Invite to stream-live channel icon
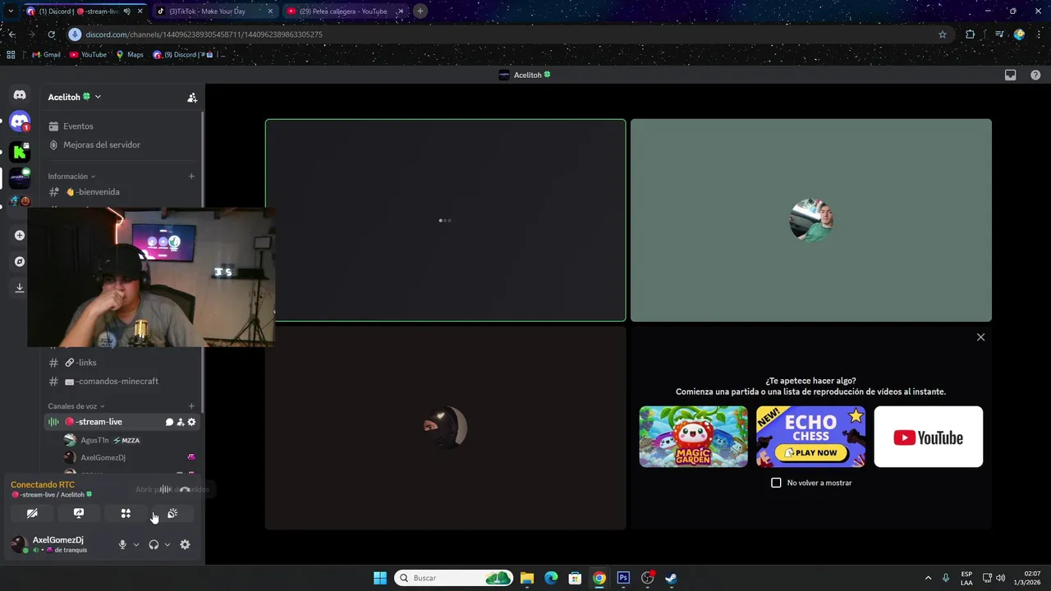The image size is (1051, 591). (x=181, y=422)
